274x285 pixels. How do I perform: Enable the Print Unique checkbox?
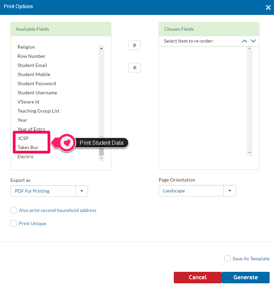13,223
